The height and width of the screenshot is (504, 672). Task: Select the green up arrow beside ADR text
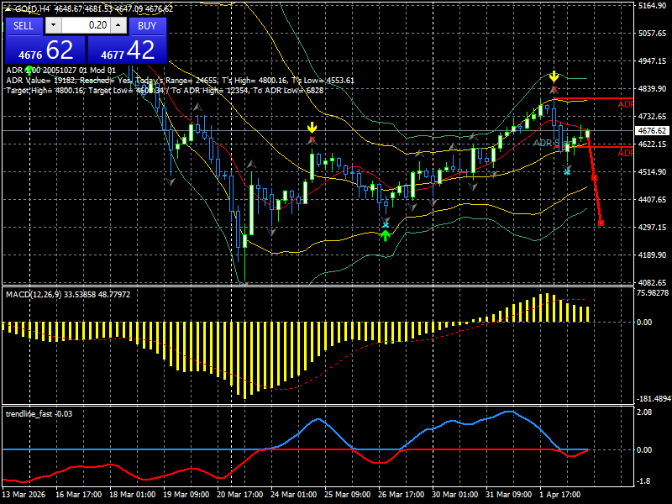(x=29, y=70)
